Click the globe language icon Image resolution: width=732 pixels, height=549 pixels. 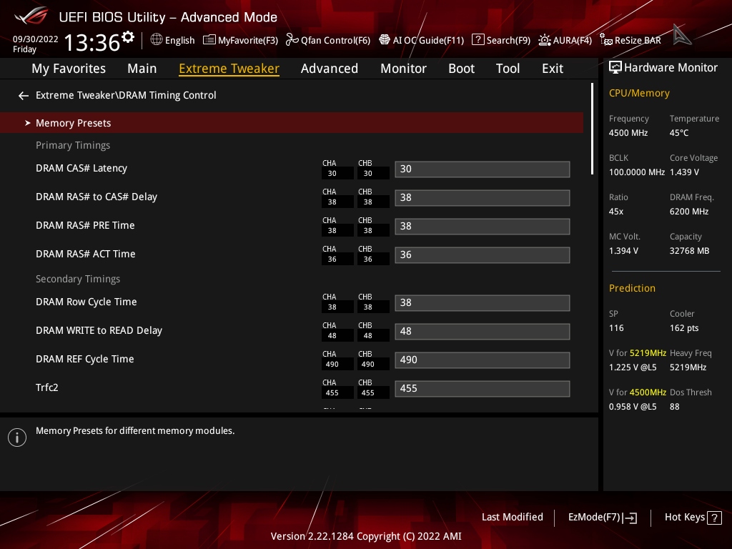coord(157,40)
